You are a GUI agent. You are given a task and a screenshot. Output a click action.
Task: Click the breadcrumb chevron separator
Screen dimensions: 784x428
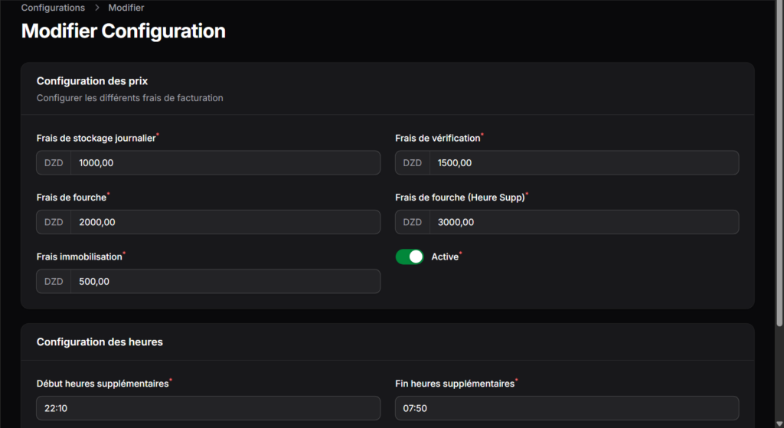pyautogui.click(x=96, y=8)
